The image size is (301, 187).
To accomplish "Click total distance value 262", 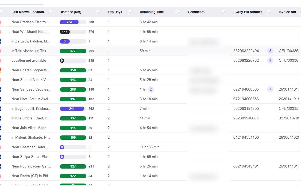I will (x=91, y=108).
